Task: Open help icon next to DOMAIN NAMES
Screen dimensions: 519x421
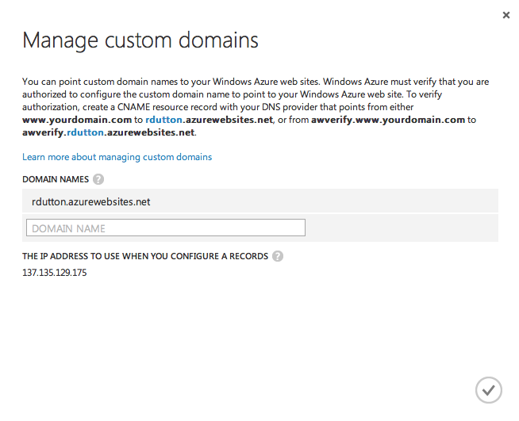Action: click(x=98, y=179)
